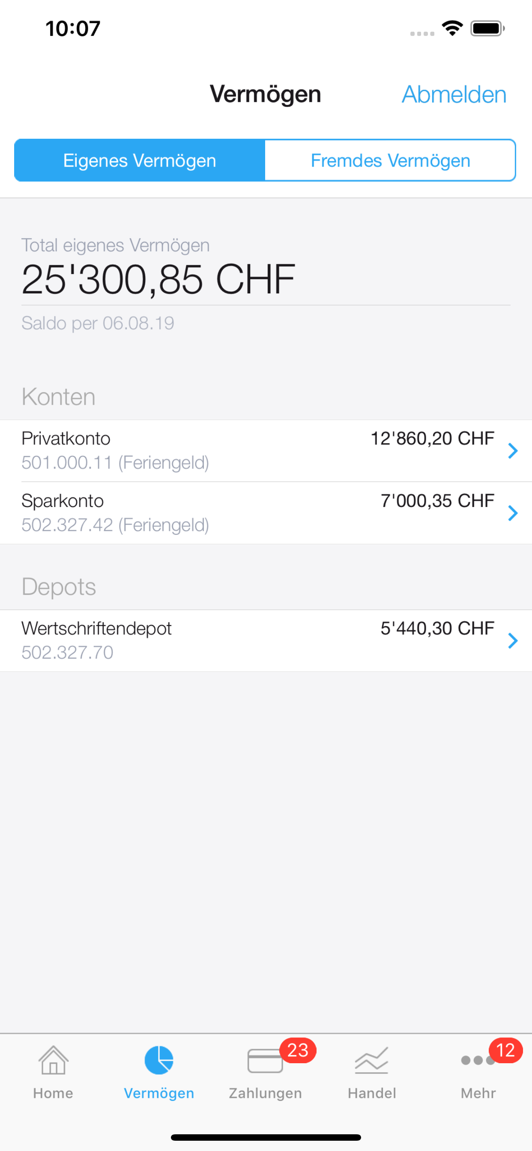The image size is (532, 1151).
Task: Tap the total 25'300,85 CHF amount
Action: click(159, 280)
